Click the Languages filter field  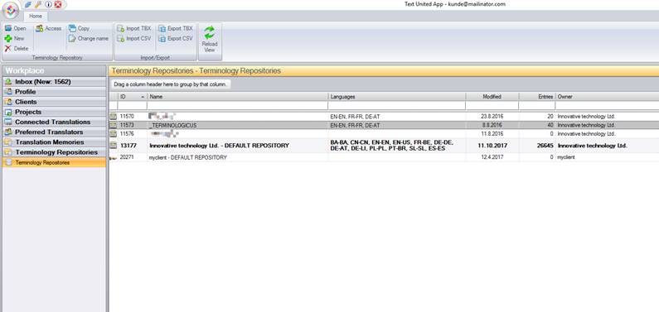(x=397, y=105)
